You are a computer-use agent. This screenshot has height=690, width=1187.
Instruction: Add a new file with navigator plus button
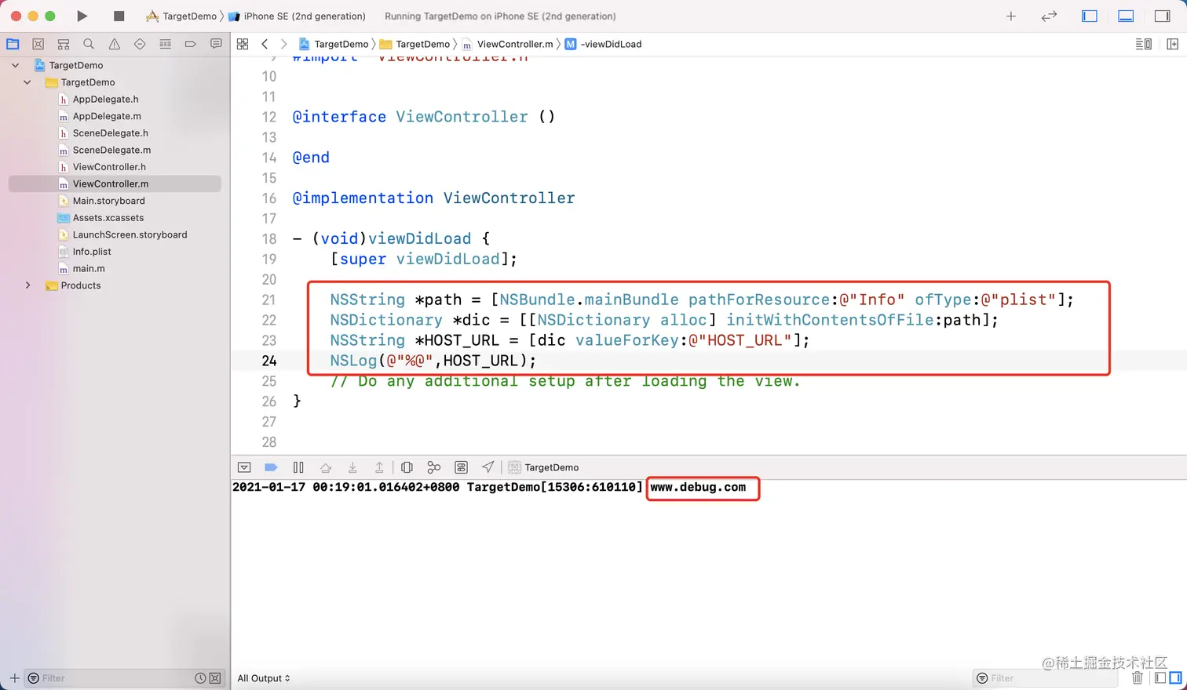14,678
